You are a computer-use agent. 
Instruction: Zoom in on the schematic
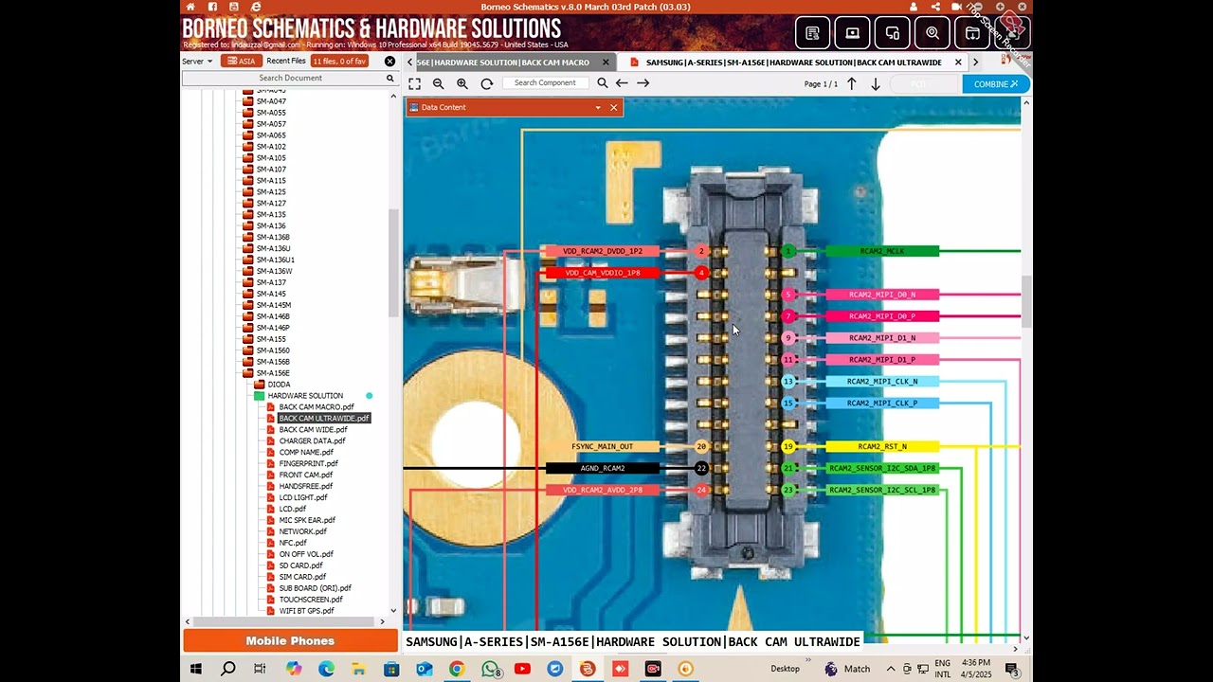point(462,83)
